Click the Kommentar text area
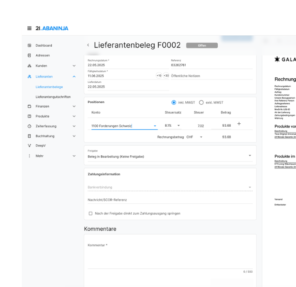 (170, 256)
